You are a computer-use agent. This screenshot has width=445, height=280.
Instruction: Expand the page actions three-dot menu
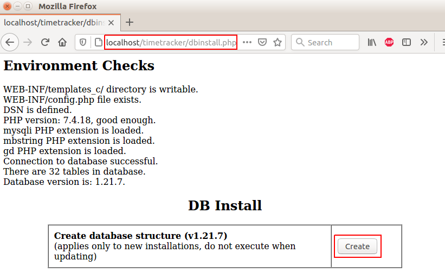(x=247, y=42)
